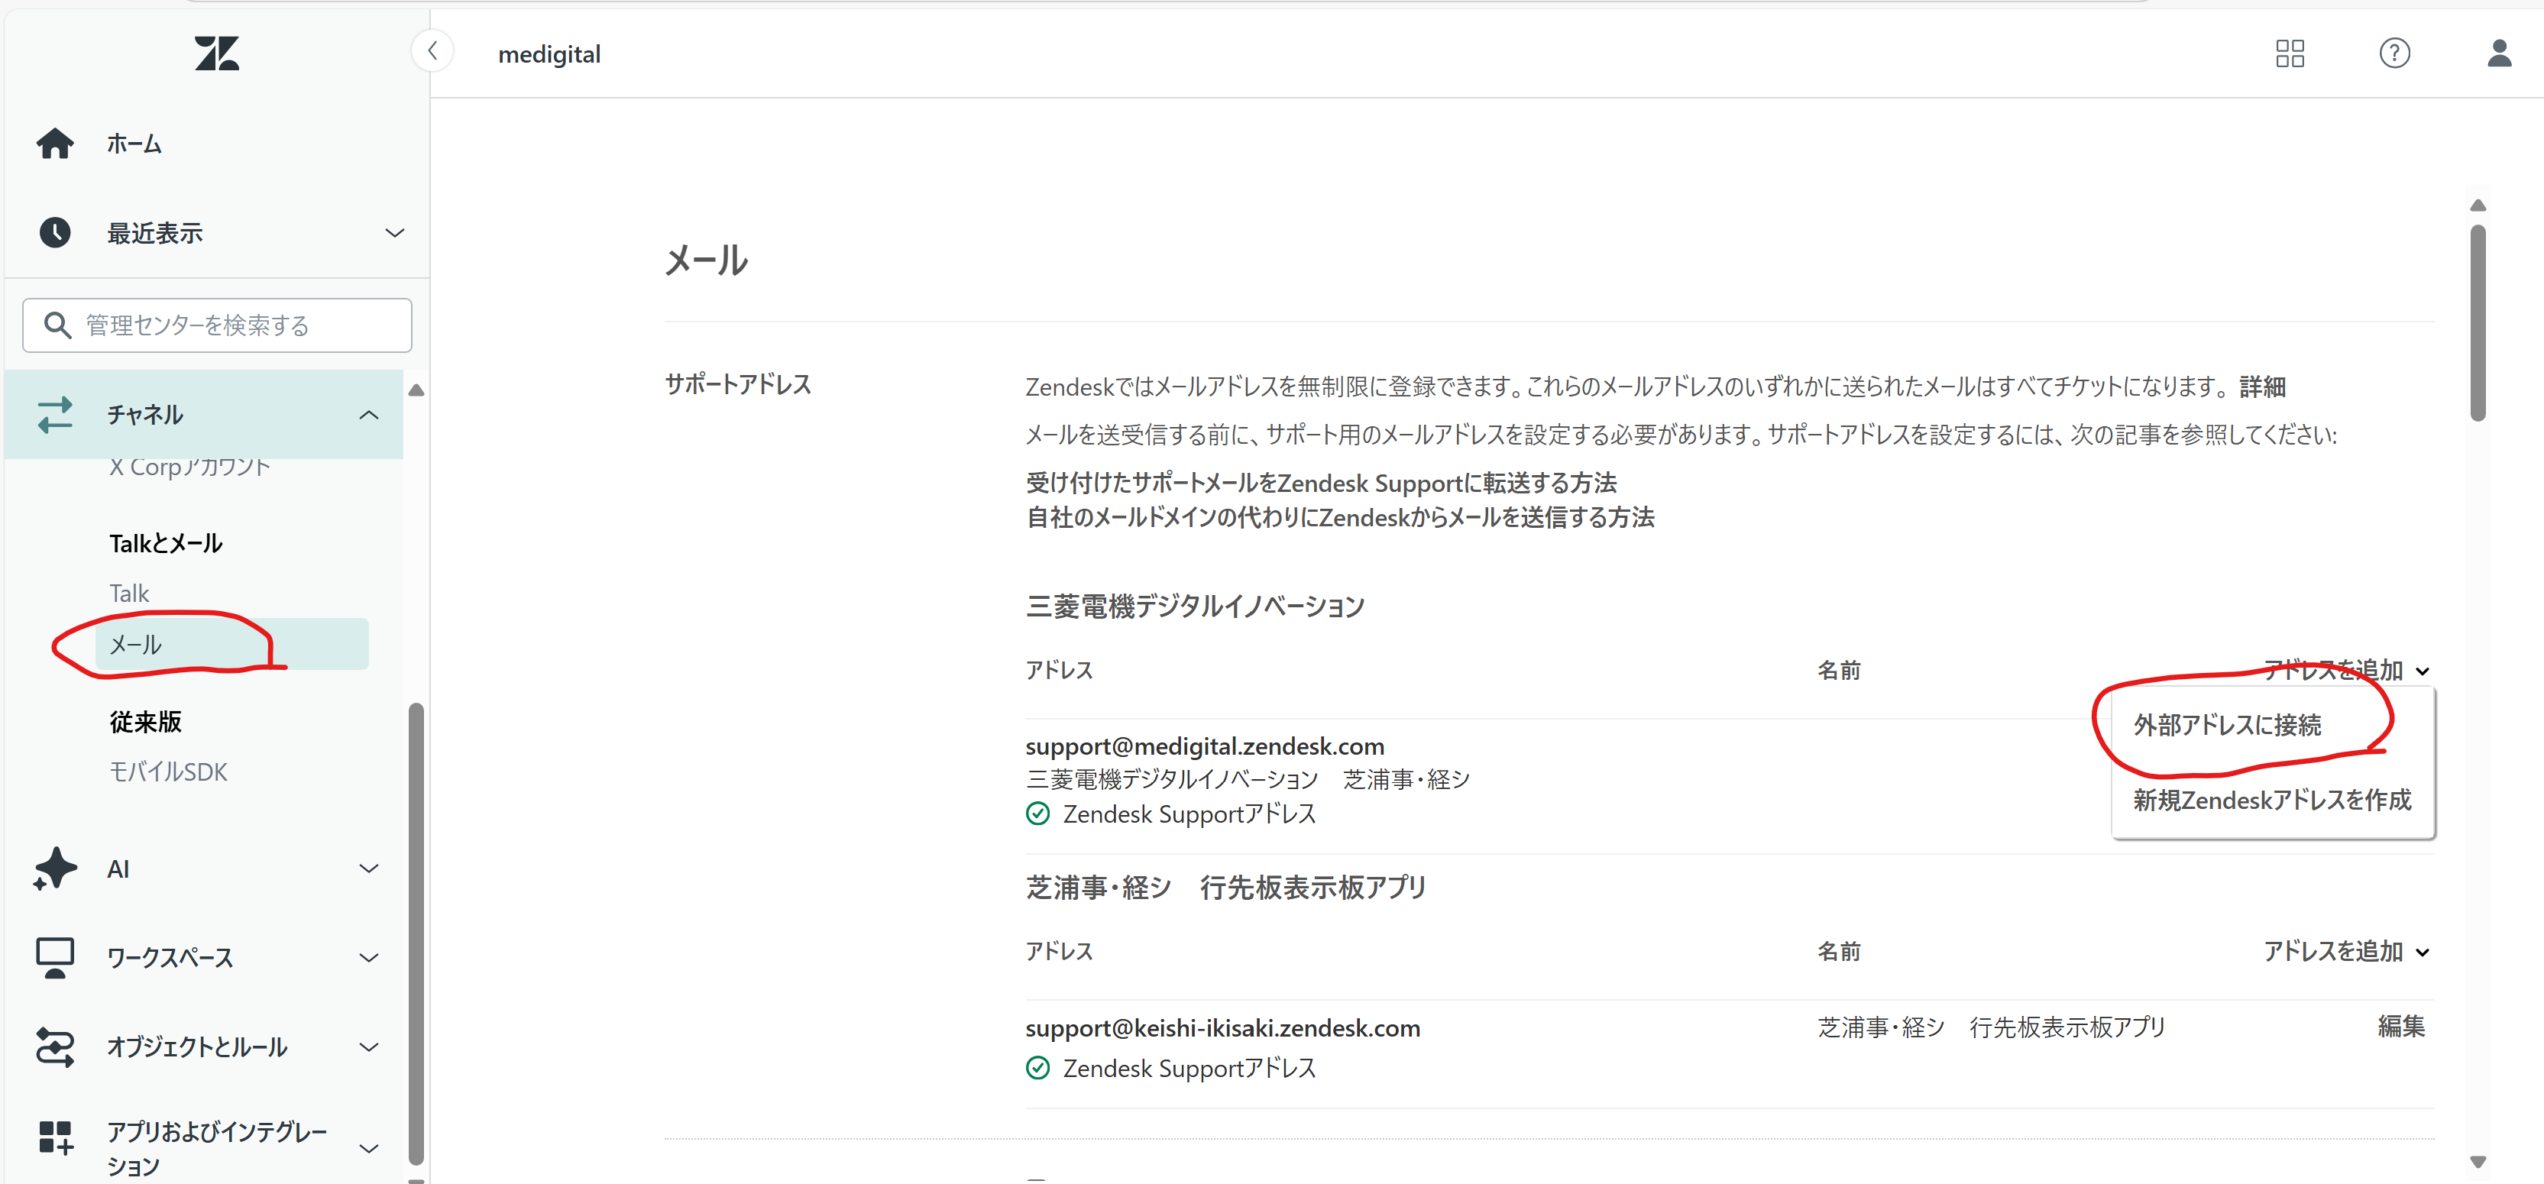Go to ホーム via house icon

[x=55, y=144]
